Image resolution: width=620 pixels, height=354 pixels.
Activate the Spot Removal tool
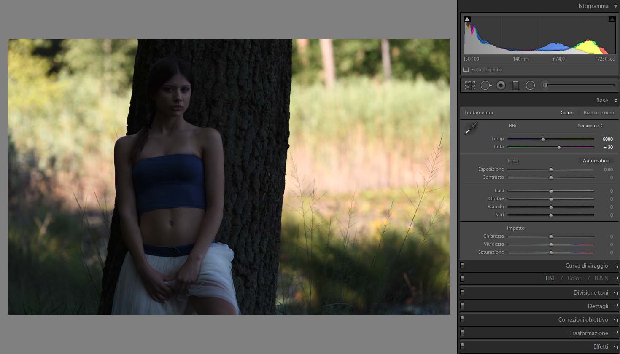tap(486, 86)
